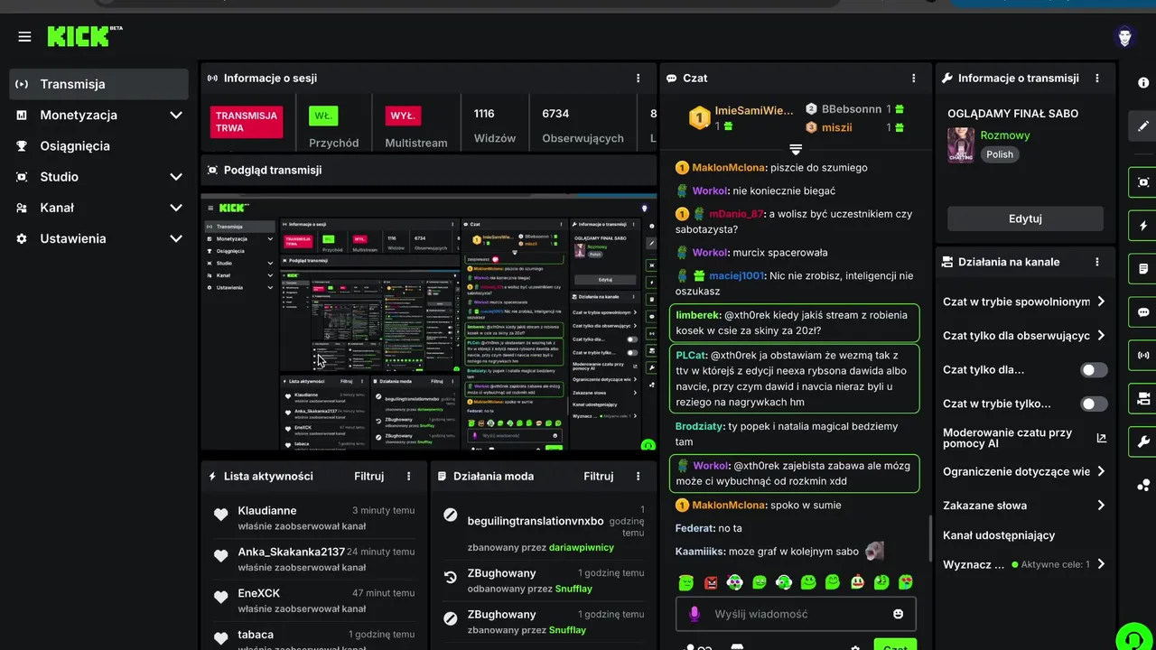
Task: Toggle the lightning activity widget icon in rail
Action: click(x=1143, y=226)
